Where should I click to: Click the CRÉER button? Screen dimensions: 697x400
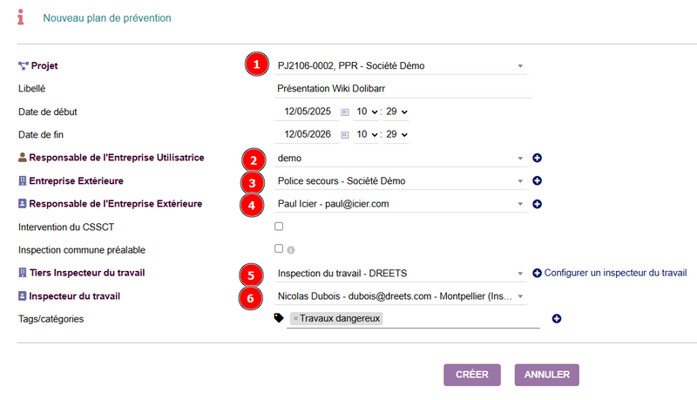472,375
